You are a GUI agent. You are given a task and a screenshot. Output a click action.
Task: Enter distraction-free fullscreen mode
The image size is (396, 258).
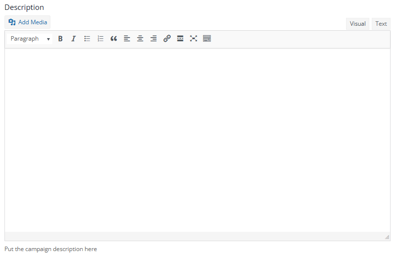tap(193, 39)
